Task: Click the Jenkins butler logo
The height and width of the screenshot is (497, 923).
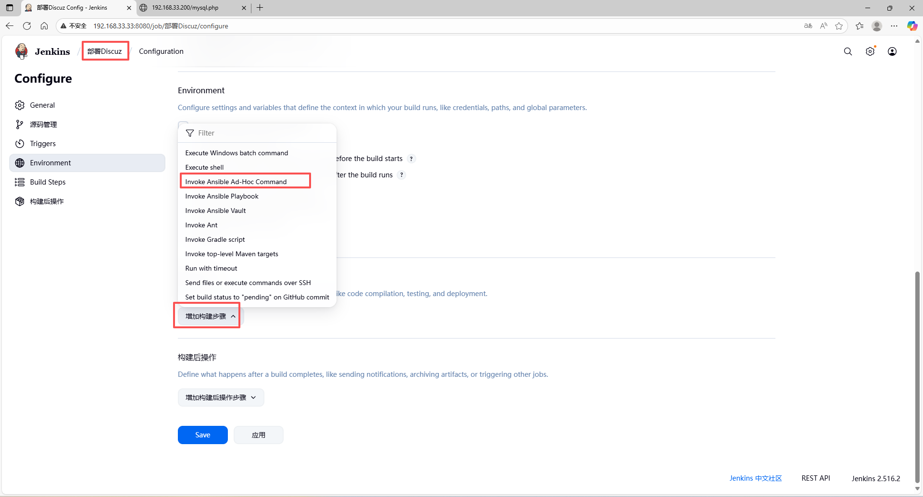Action: coord(21,51)
